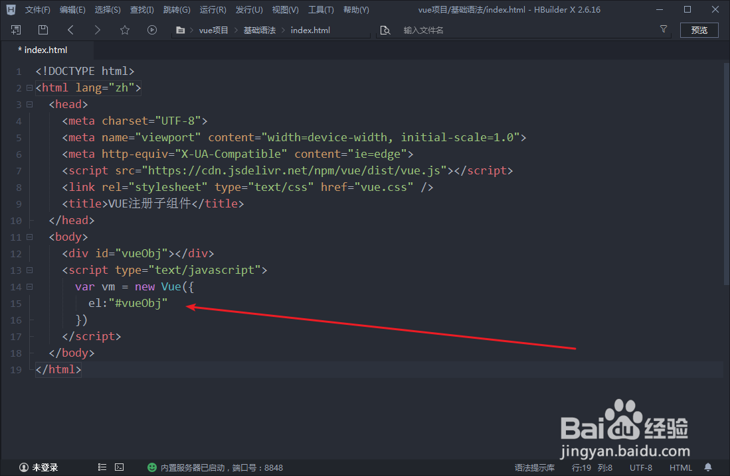Collapse the body fold on line 11

click(29, 237)
